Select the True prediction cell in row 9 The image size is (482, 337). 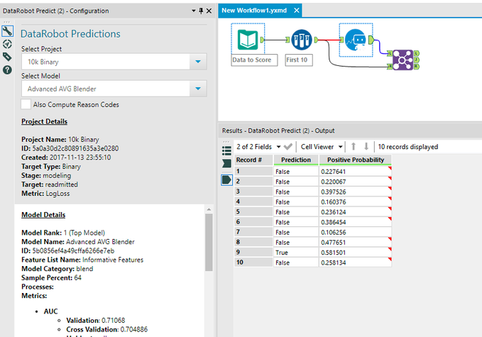coord(296,253)
